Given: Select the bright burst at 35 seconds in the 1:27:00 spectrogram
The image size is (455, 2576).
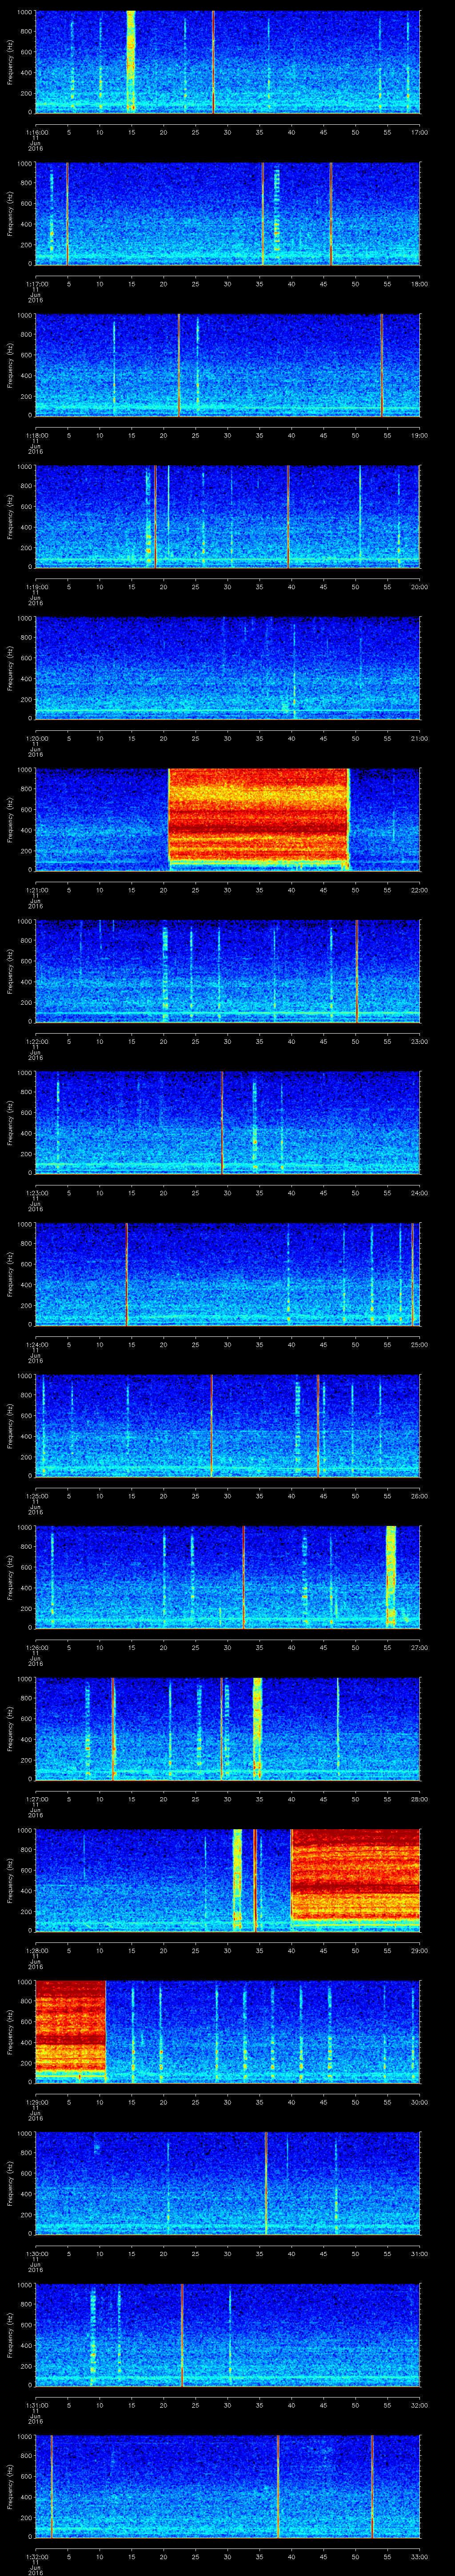Looking at the screenshot, I should (x=258, y=1728).
